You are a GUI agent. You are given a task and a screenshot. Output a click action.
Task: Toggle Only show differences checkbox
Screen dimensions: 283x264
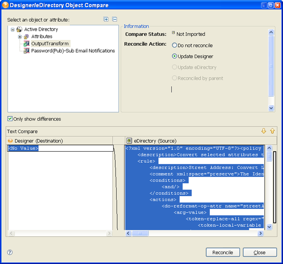click(10, 118)
